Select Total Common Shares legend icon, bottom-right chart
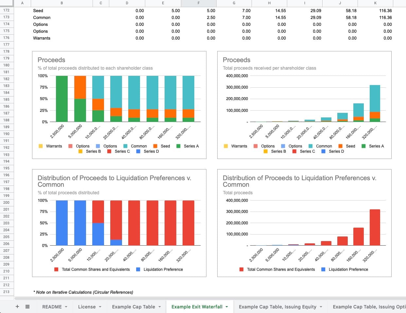 tap(241, 270)
